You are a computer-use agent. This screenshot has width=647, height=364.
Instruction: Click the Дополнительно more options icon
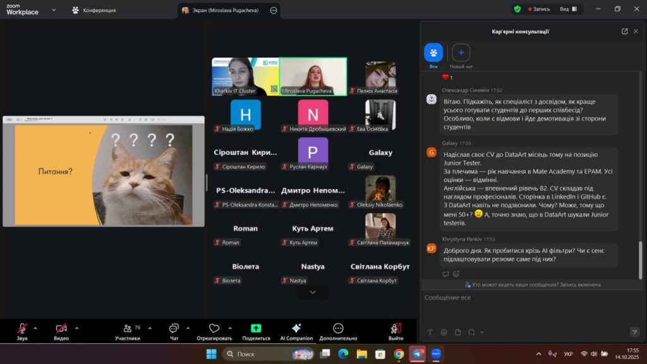338,329
